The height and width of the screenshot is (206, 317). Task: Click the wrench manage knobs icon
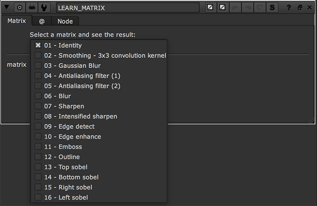44,8
